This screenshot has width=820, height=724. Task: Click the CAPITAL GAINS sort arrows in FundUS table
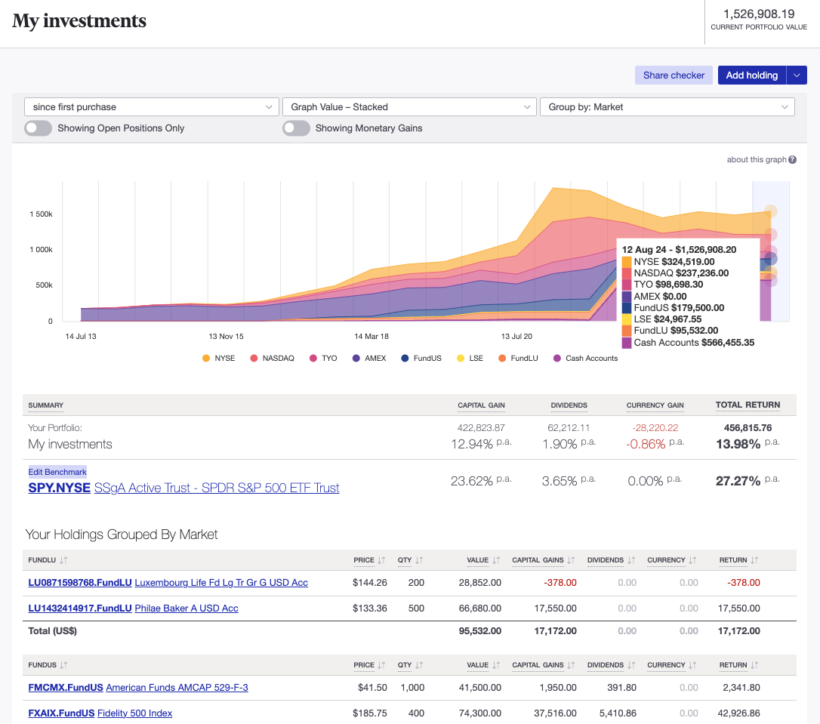tap(571, 665)
